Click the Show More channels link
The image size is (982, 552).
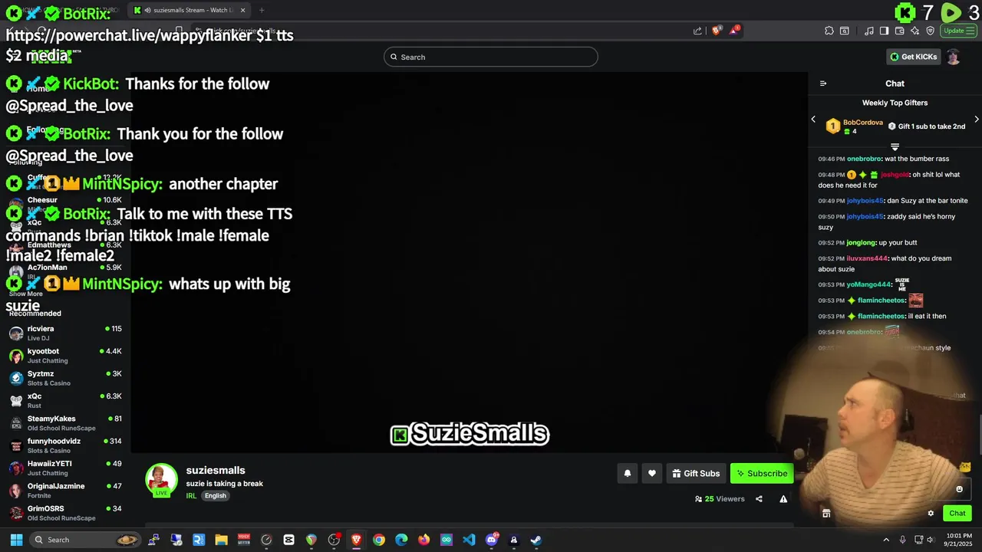click(26, 294)
